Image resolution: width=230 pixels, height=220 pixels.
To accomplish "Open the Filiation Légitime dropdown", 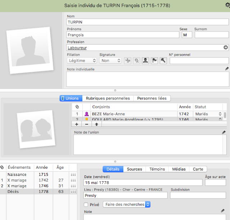I will click(x=82, y=61).
